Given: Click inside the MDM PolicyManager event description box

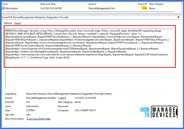Looking at the screenshot, I should point(89,59).
